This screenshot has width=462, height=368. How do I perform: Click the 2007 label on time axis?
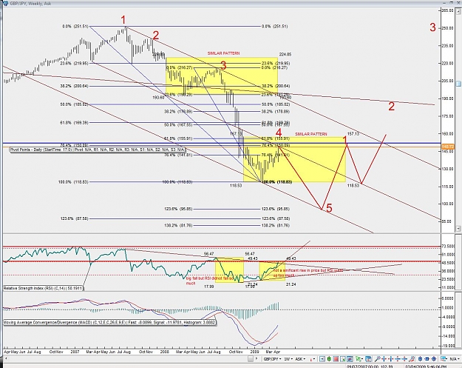coord(75,352)
